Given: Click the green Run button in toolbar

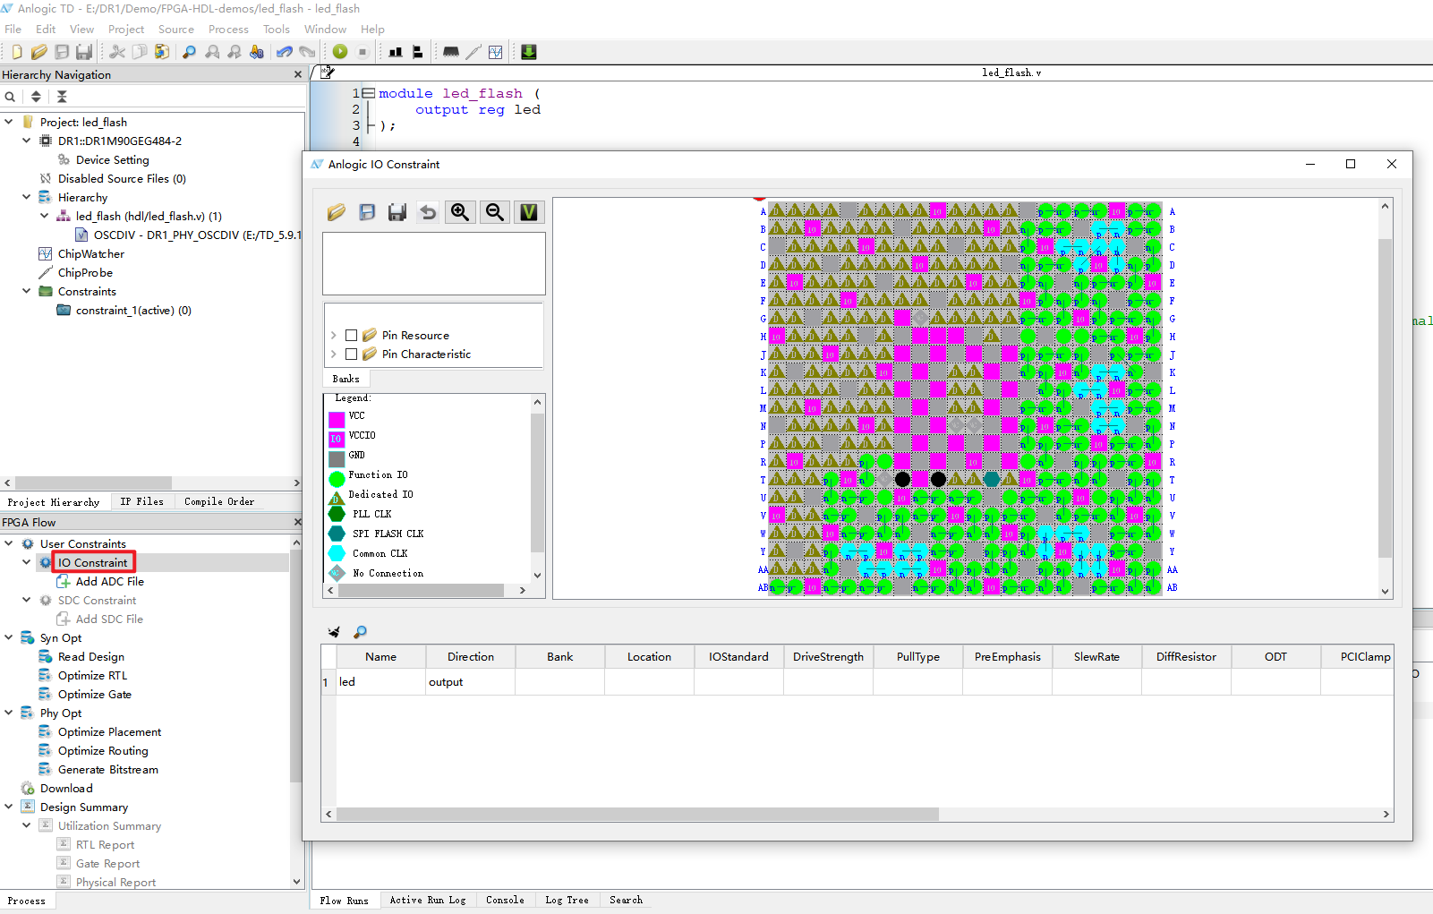Looking at the screenshot, I should click(340, 52).
